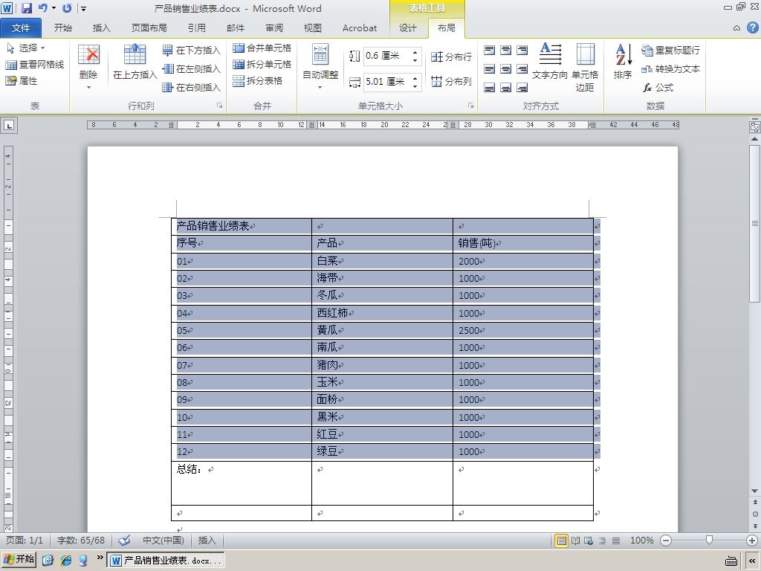Click the Save icon in quick access toolbar
Image resolution: width=761 pixels, height=571 pixels.
click(27, 8)
